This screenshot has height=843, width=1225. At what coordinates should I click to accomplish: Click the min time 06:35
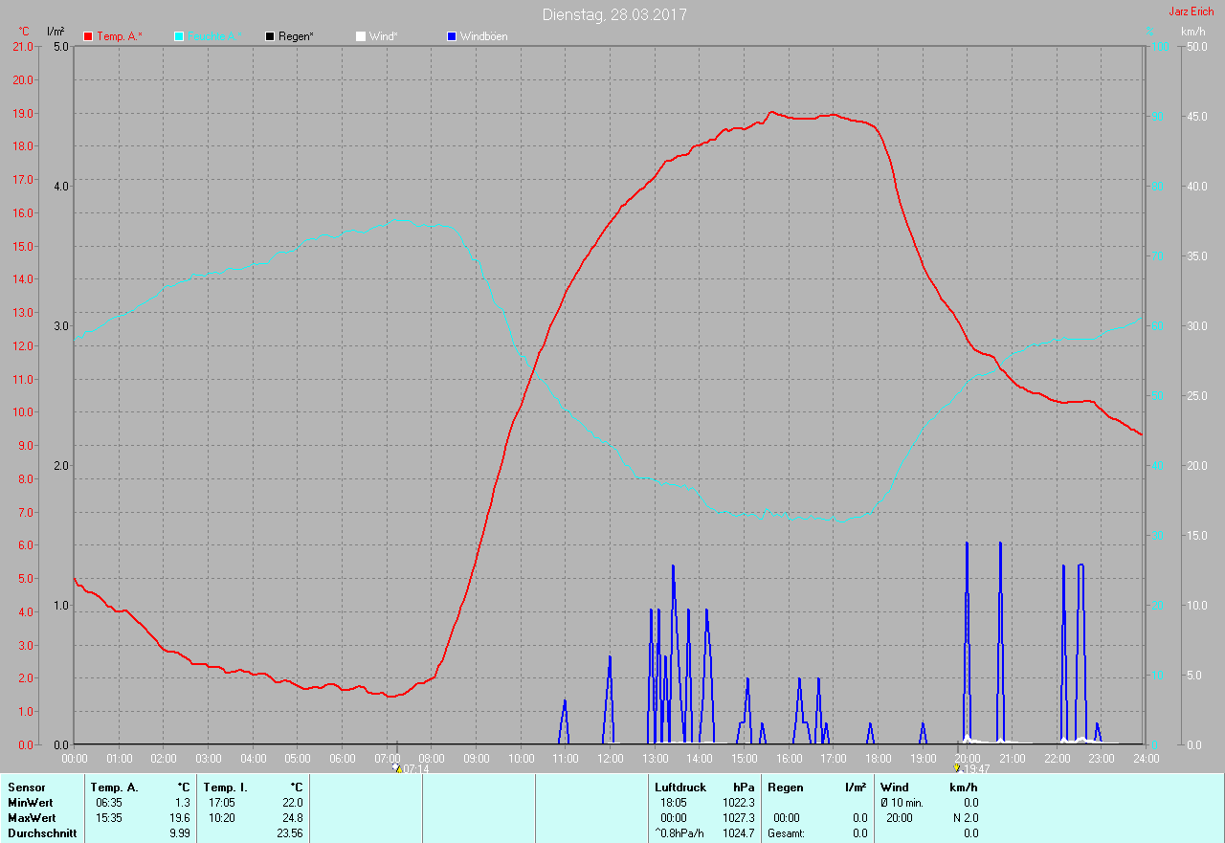(x=109, y=803)
